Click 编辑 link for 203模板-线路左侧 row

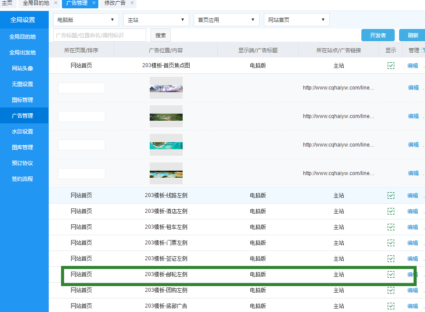[413, 195]
